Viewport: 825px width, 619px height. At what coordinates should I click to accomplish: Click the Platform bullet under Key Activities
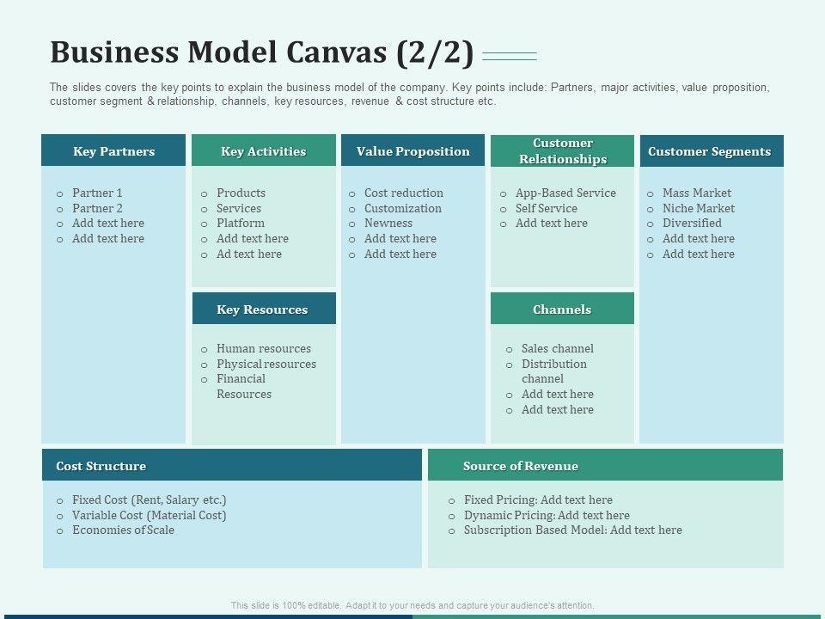[241, 224]
